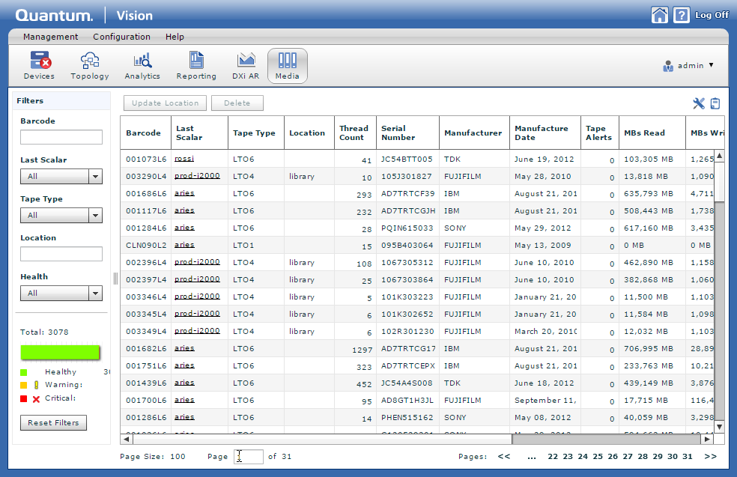Select barcode cell CLN090L2

[x=146, y=246]
